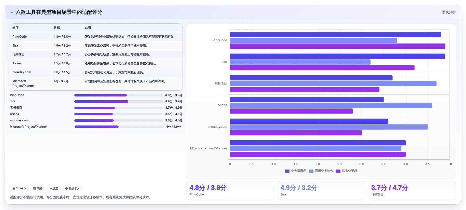Select the 数据卡片 tag chip
This screenshot has height=210, width=466.
coord(73,188)
